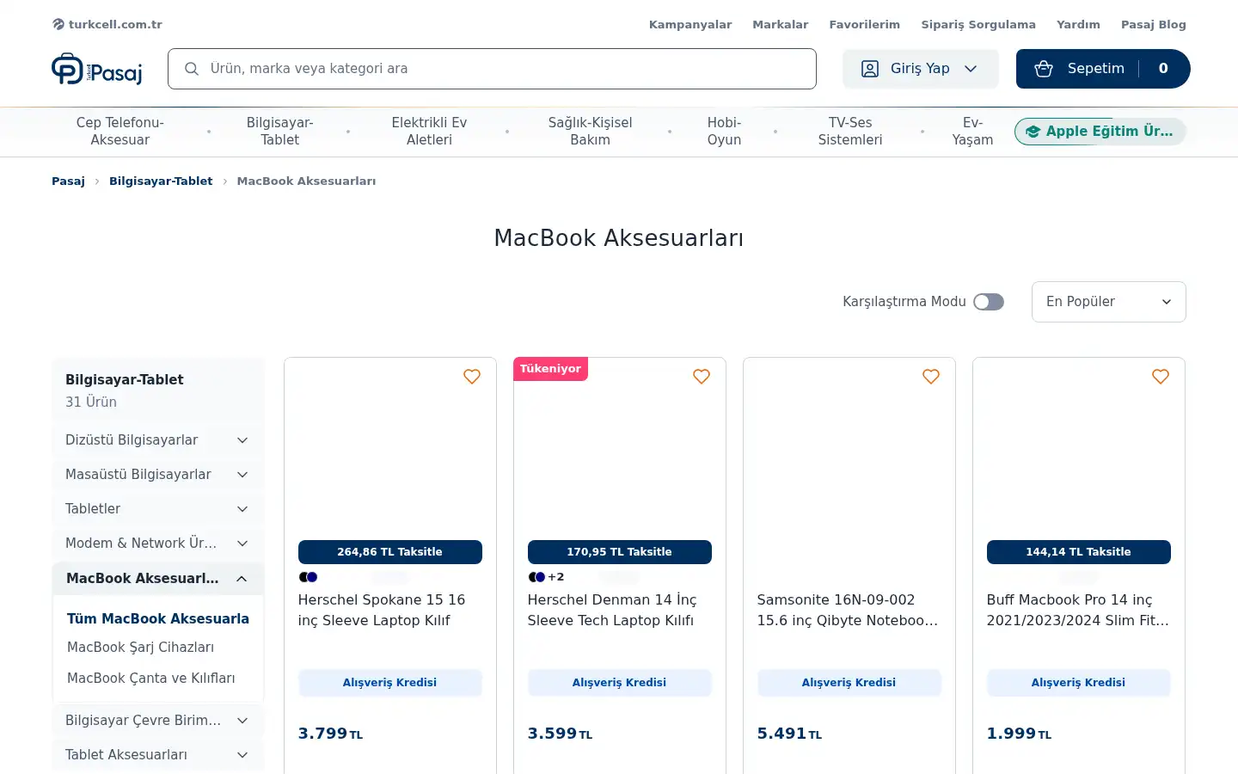1238x774 pixels.
Task: Select MacBook Çanta ve Kılıfları subcategory
Action: 151,679
